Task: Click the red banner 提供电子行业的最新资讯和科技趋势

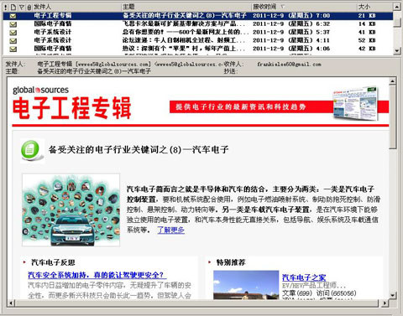Action: pyautogui.click(x=251, y=106)
